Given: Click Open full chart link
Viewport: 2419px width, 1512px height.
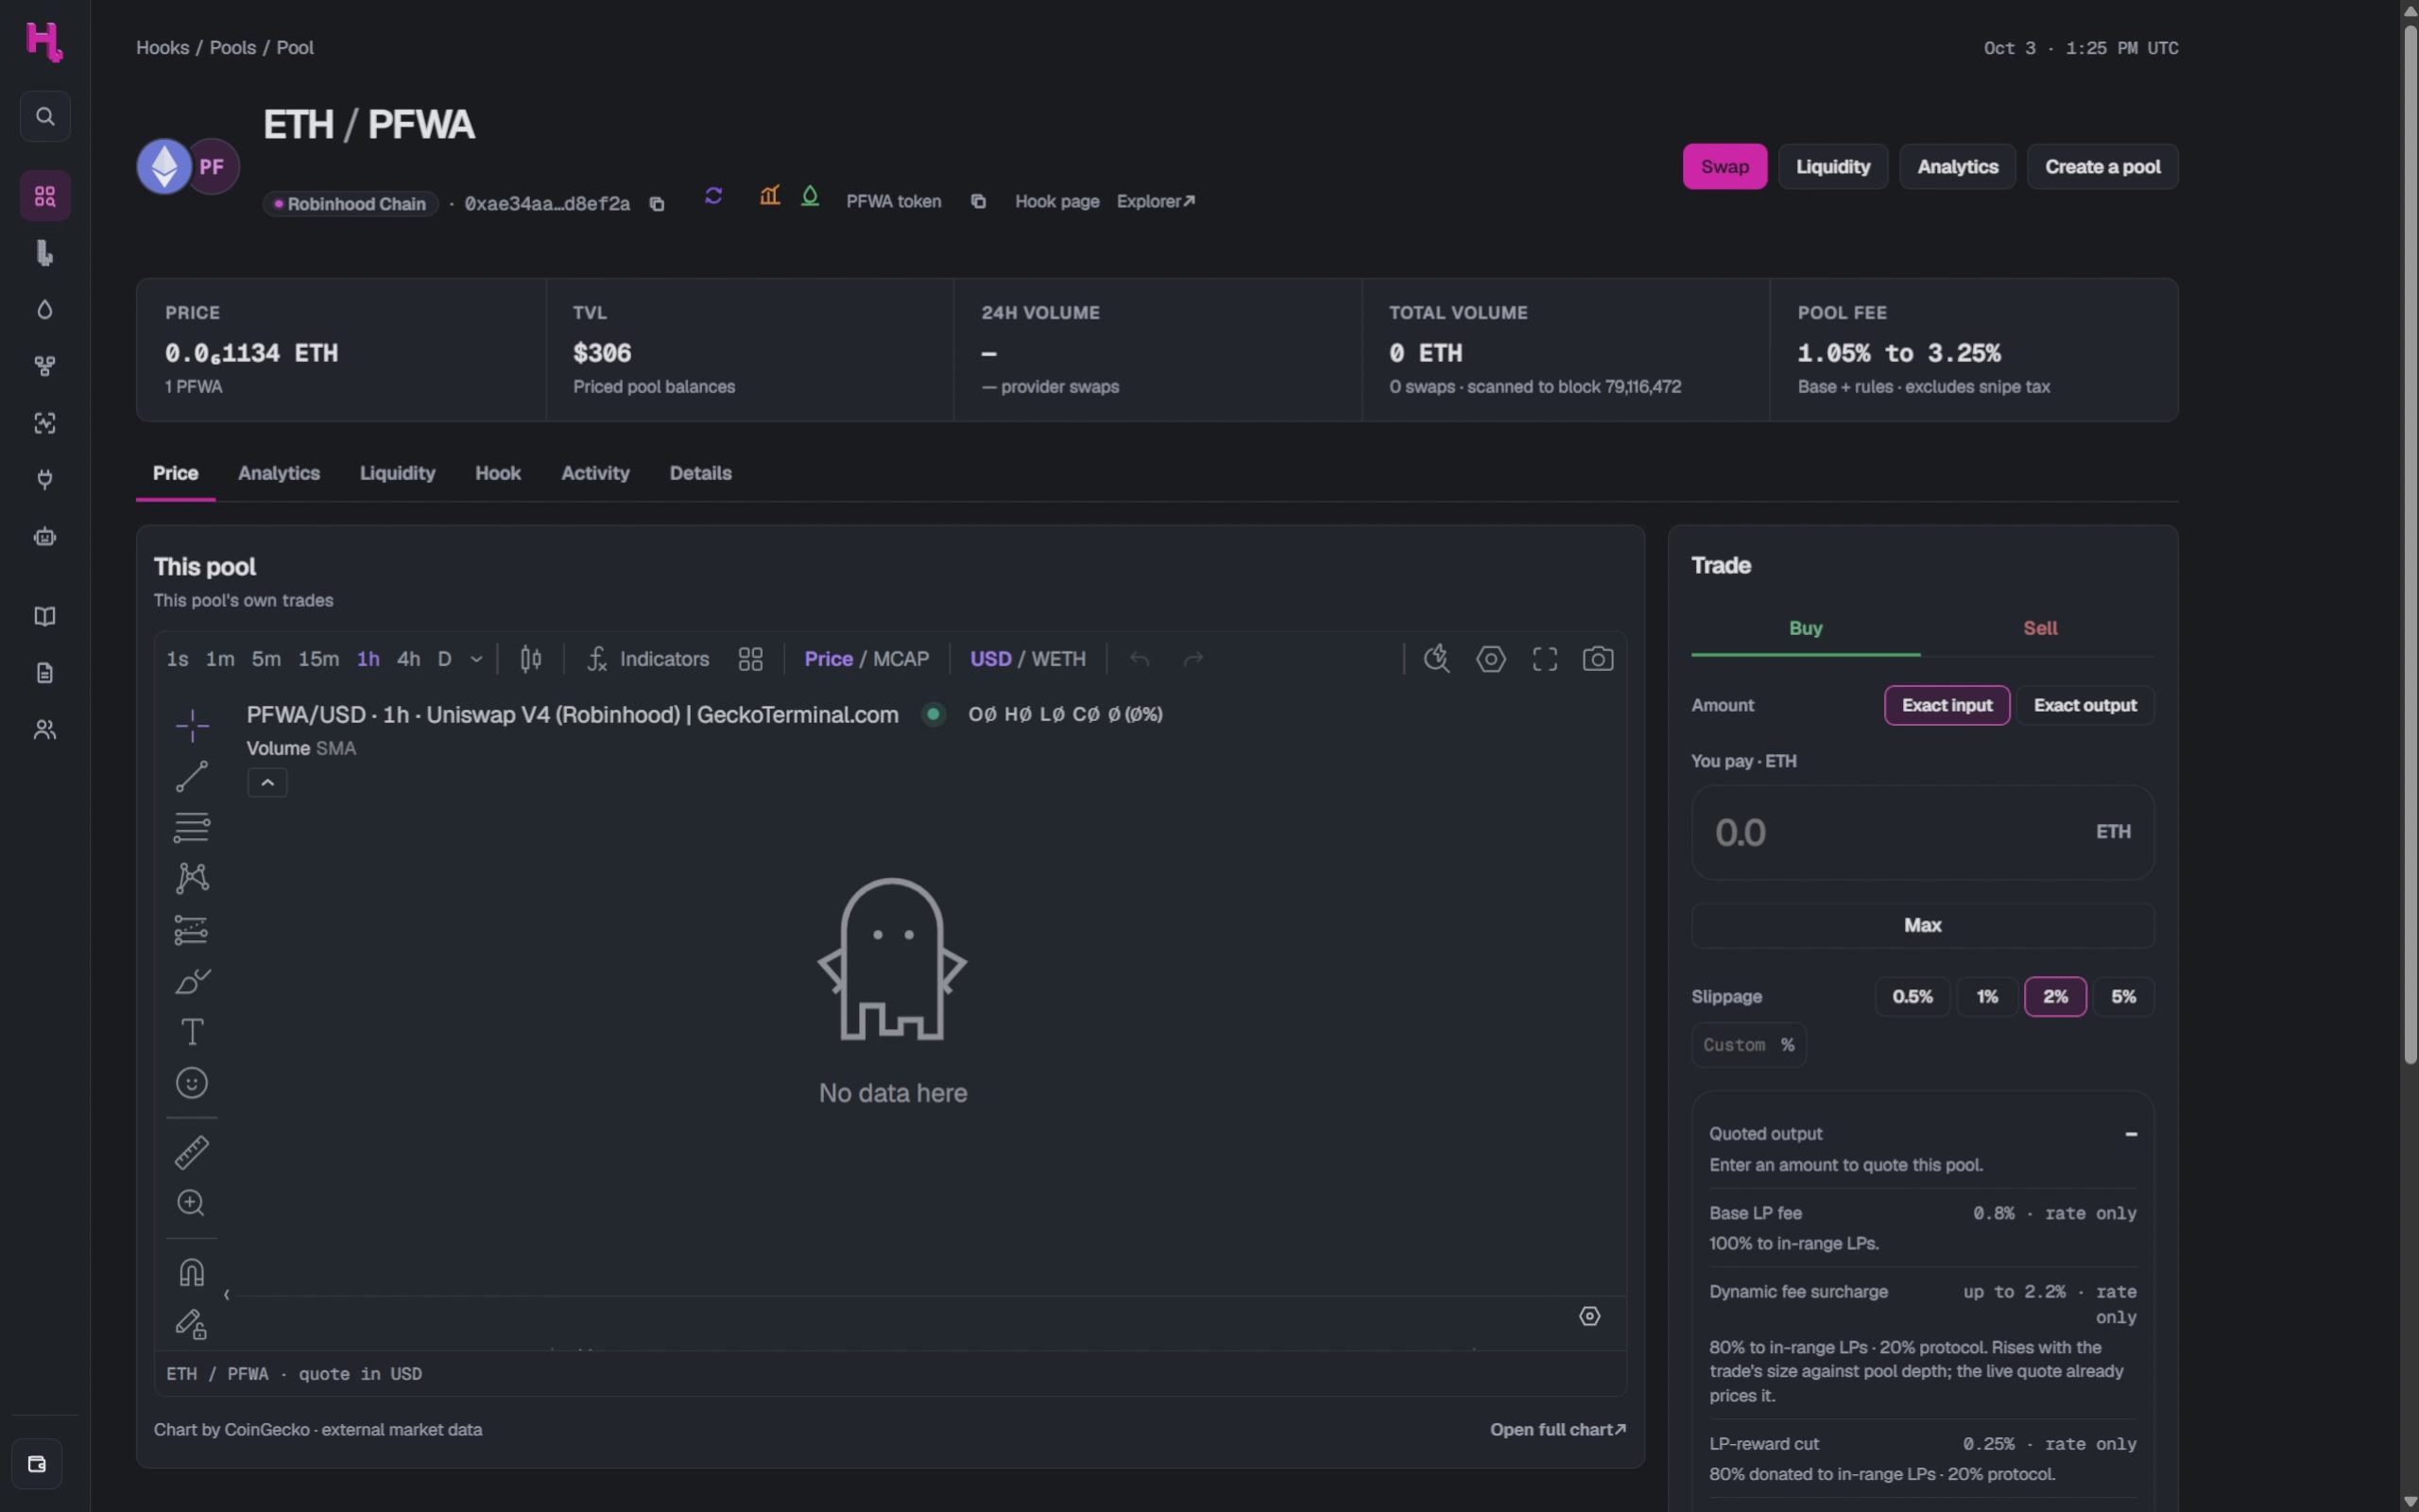Looking at the screenshot, I should 1557,1430.
